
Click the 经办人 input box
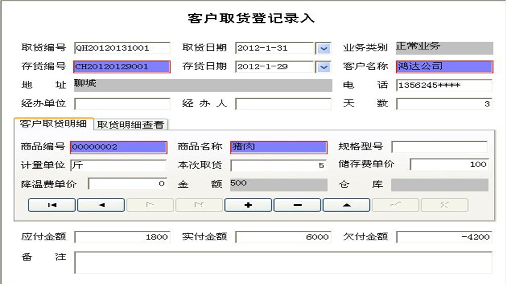click(283, 104)
